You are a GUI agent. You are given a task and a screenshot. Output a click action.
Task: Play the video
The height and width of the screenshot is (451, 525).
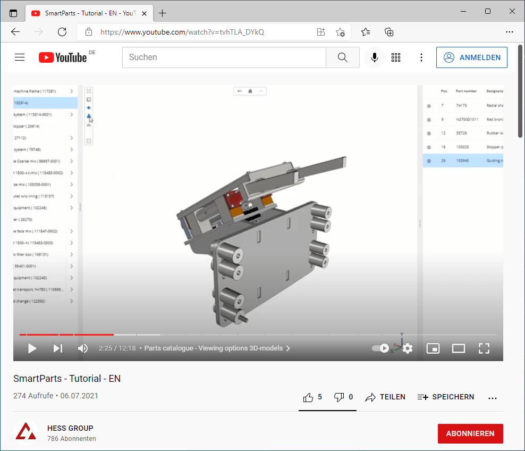32,348
